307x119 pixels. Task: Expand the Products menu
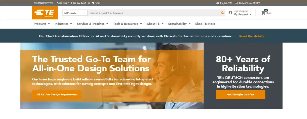[42, 24]
